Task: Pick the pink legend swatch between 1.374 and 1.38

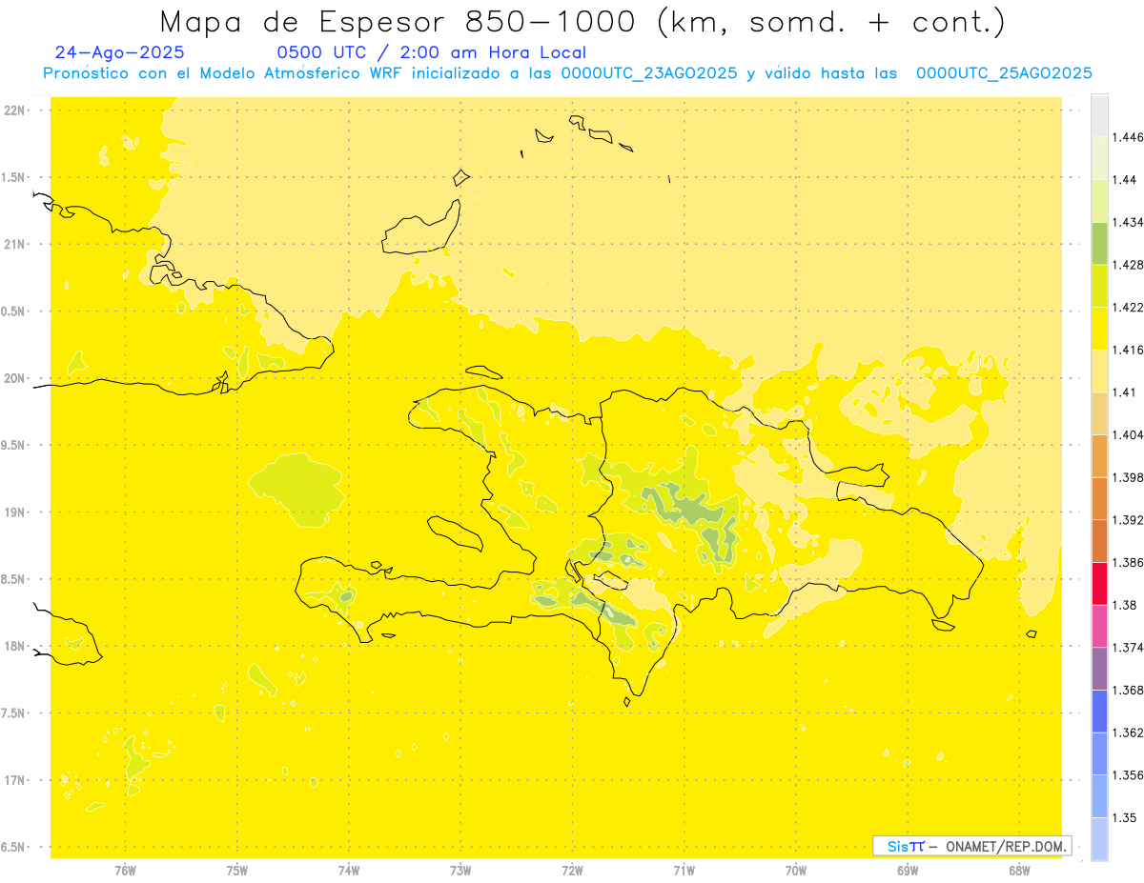Action: point(1099,626)
